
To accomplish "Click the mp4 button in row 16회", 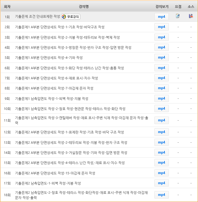I will 161,173.
